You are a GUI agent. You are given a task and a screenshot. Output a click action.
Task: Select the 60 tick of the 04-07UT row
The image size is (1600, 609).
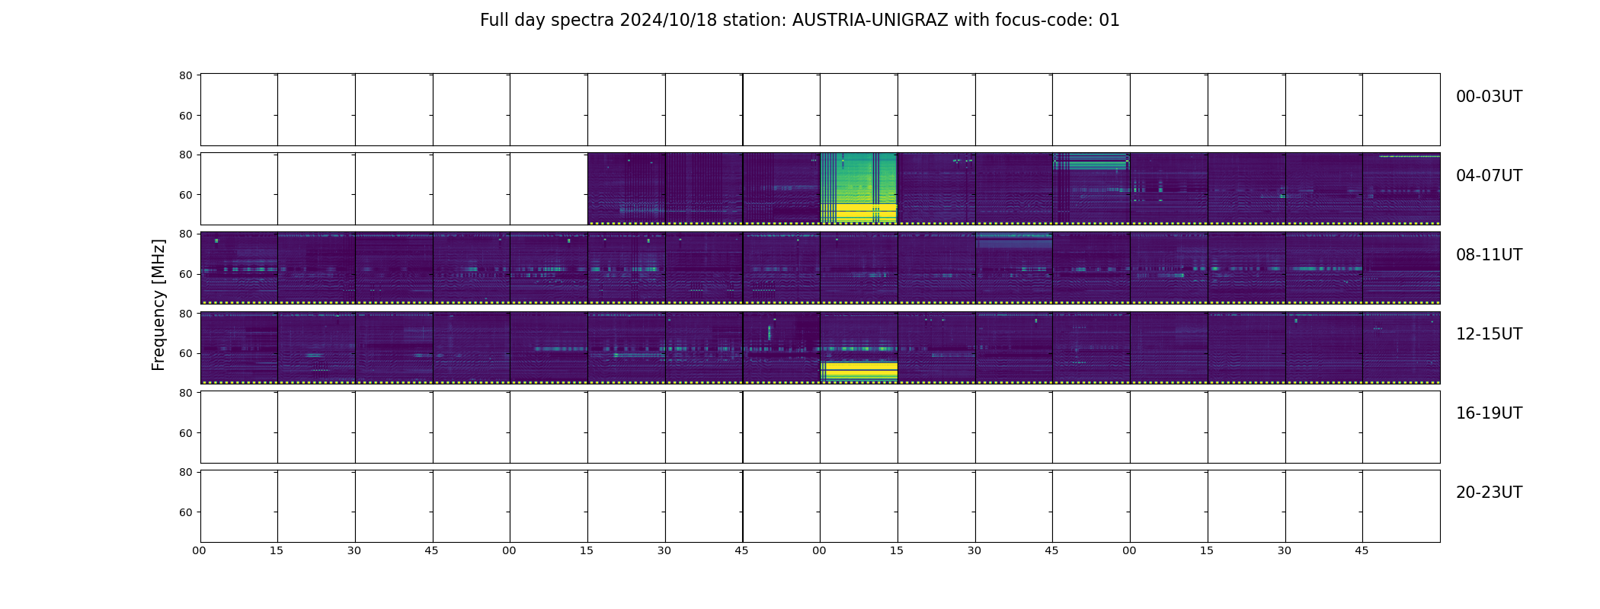[185, 195]
